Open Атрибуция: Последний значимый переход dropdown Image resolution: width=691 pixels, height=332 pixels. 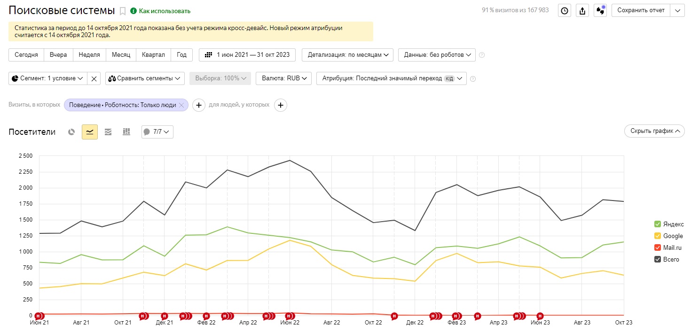[392, 78]
